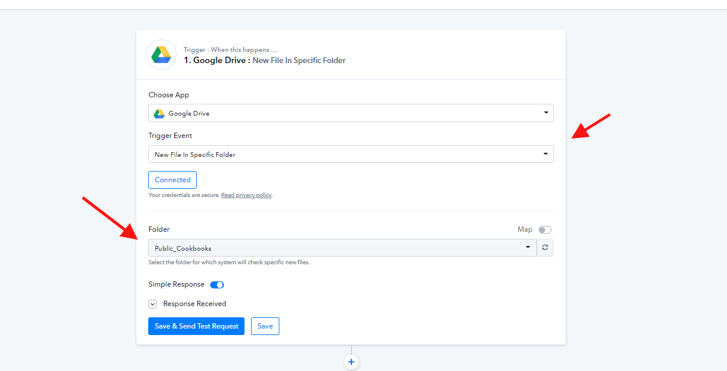
Task: Click the Folder field dropdown caret
Action: [528, 248]
